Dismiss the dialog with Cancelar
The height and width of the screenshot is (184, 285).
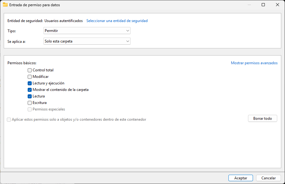click(x=268, y=178)
